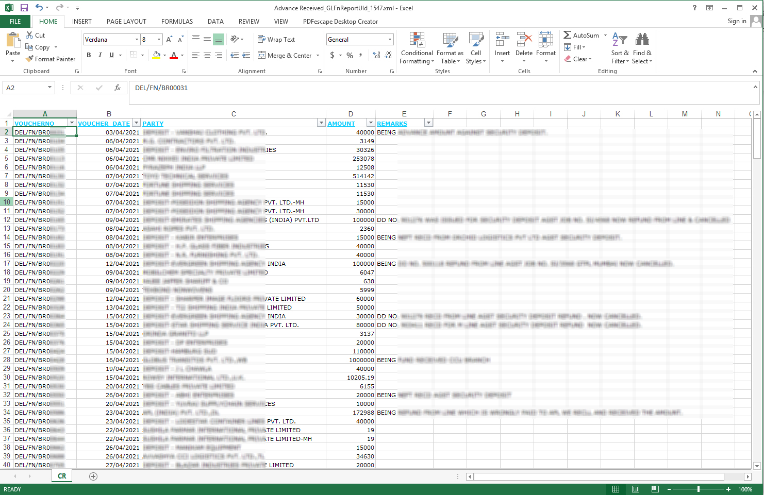Open the FORMULAS ribbon tab
This screenshot has height=495, width=764.
pyautogui.click(x=177, y=22)
